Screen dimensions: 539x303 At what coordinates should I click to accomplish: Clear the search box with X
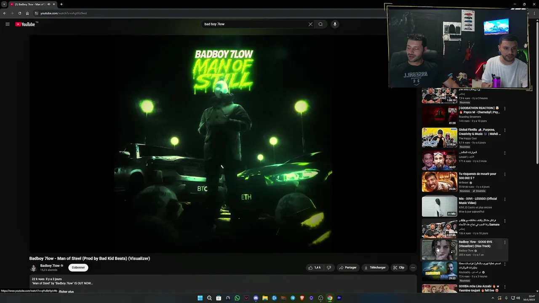pos(310,24)
